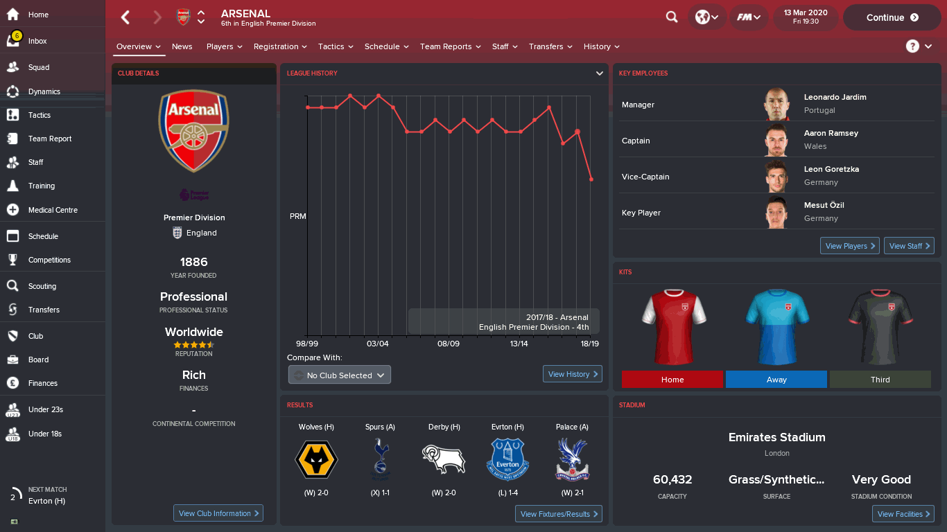Open the No Club Selected dropdown
This screenshot has height=532, width=947.
(x=340, y=375)
